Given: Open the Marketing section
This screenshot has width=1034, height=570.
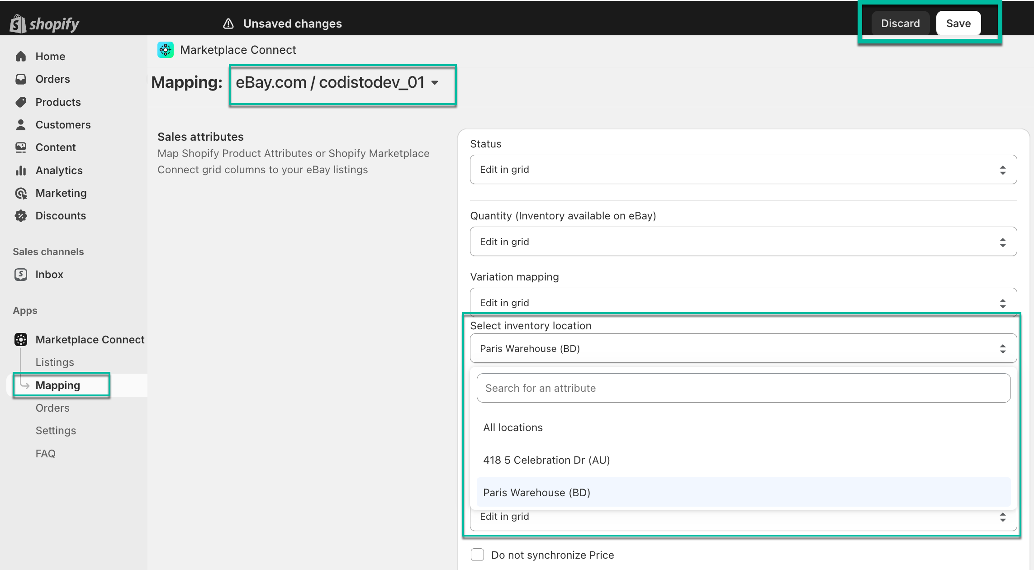Looking at the screenshot, I should 61,193.
